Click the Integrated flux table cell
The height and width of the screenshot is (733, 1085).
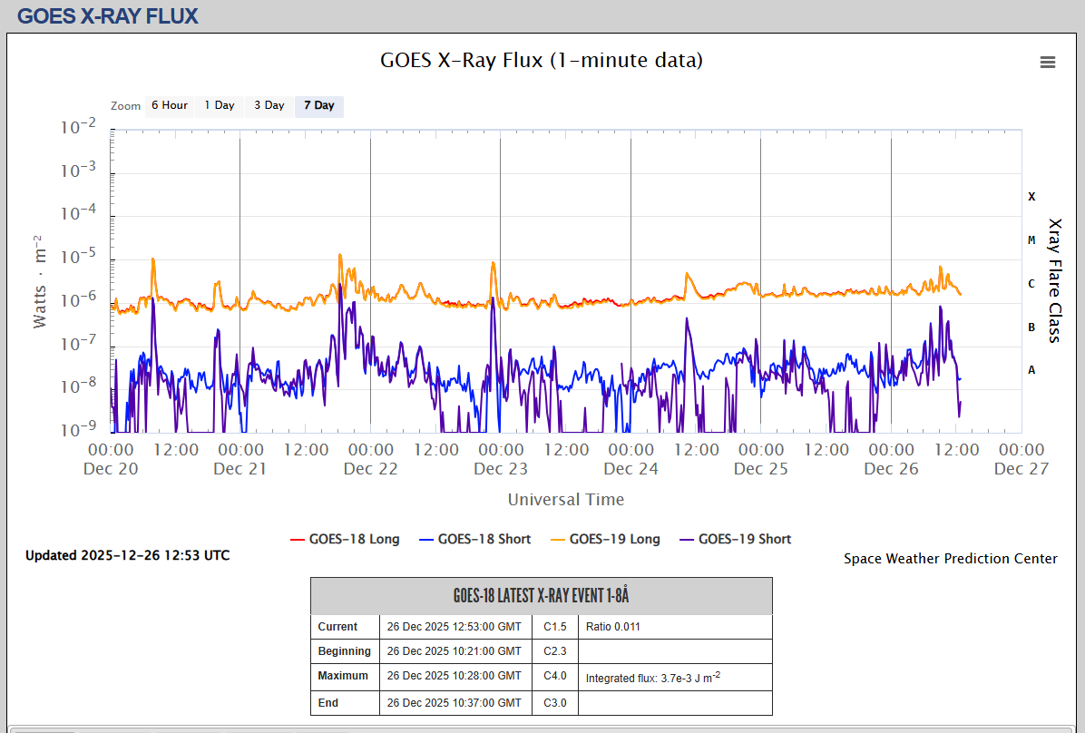pos(652,677)
